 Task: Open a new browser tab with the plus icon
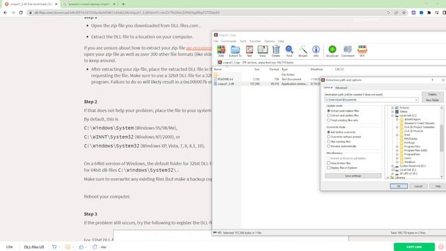(123, 4)
